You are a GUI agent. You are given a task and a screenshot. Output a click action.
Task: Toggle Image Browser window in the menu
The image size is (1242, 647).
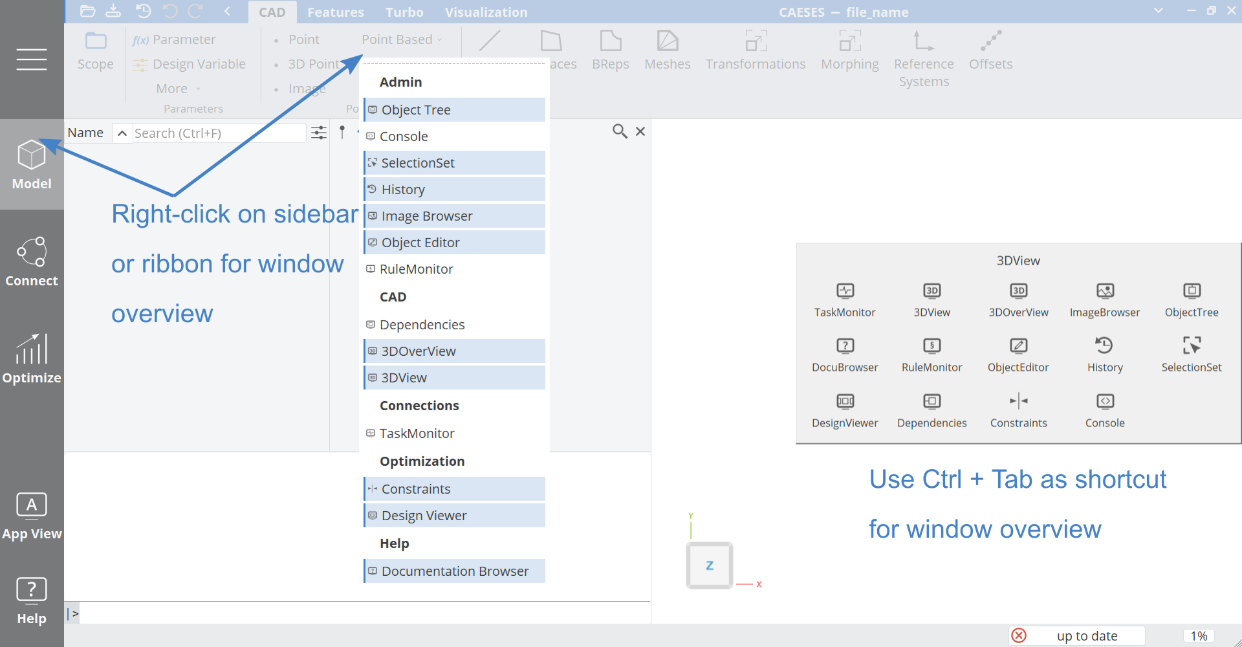click(454, 216)
